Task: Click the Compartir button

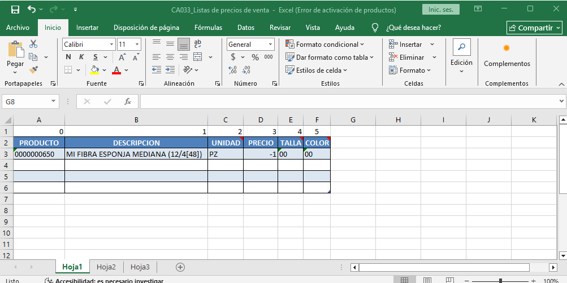Action: (x=534, y=28)
